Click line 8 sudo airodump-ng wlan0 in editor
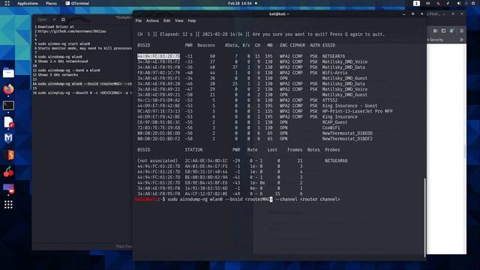The height and width of the screenshot is (270, 480). pos(60,57)
